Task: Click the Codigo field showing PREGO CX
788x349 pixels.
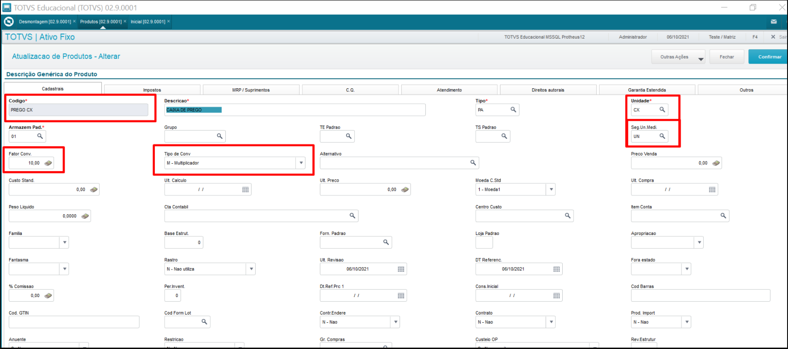Action: (x=78, y=110)
